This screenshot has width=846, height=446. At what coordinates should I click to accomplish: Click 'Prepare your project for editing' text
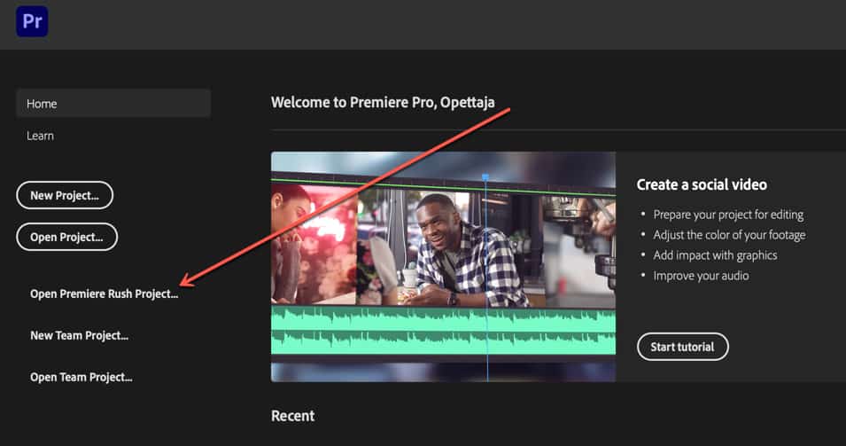[728, 215]
